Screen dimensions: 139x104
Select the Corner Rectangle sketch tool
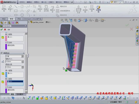[16, 11]
